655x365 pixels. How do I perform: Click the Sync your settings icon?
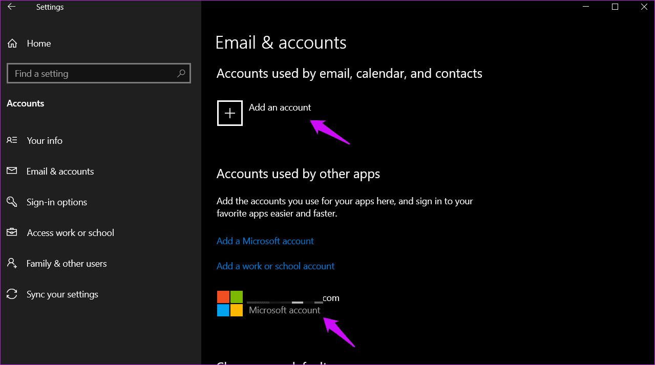coord(12,294)
